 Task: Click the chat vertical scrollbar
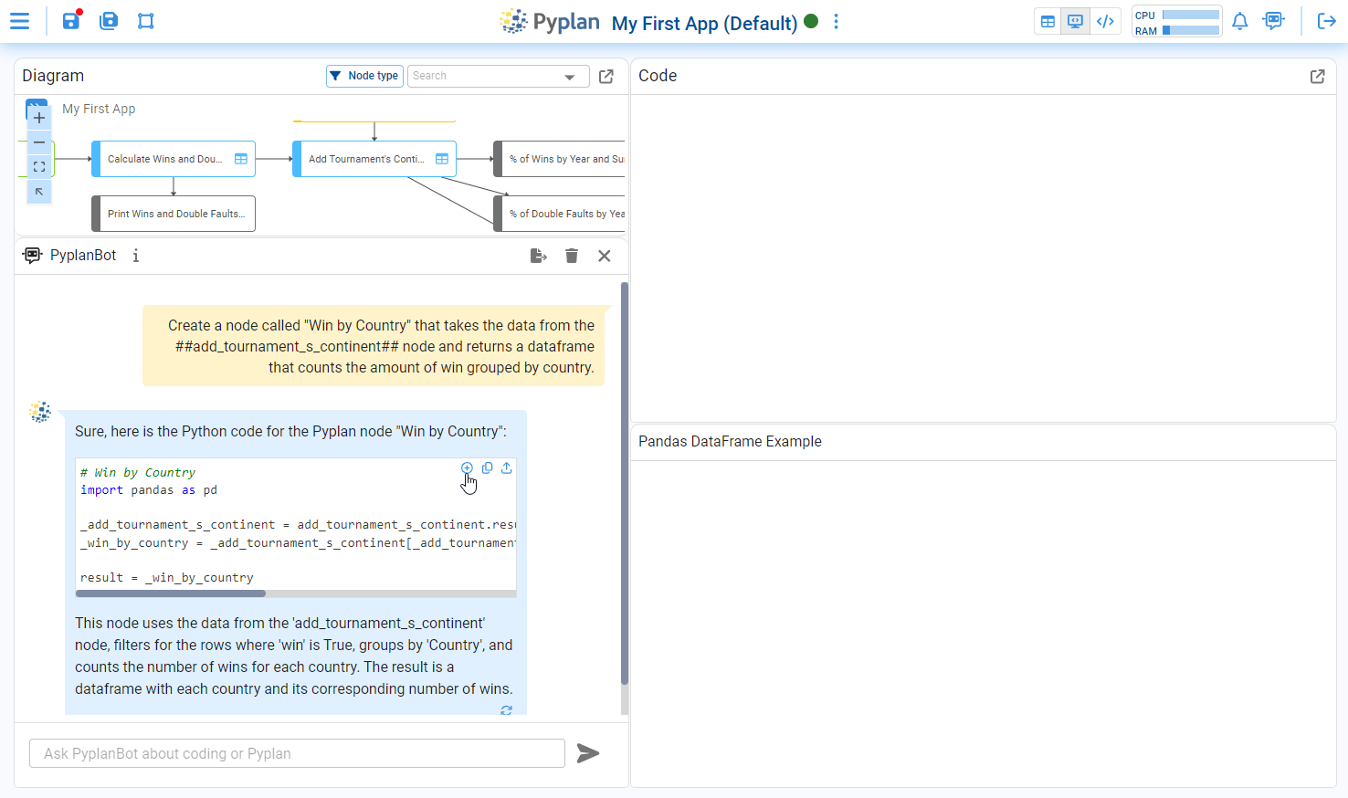(625, 483)
